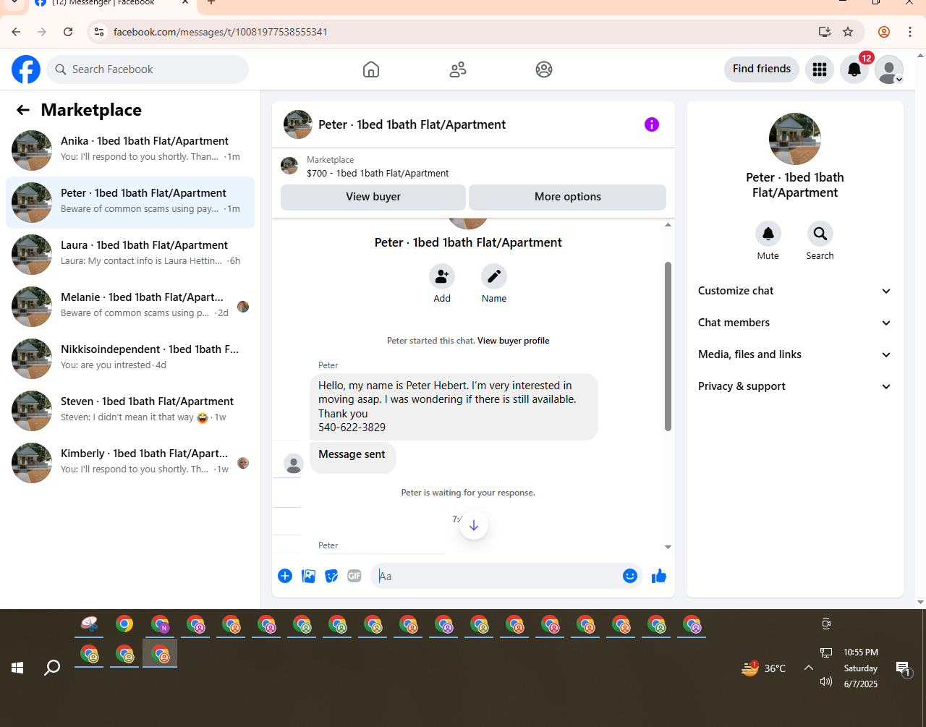Expand the Chat members section
926x727 pixels.
click(794, 323)
